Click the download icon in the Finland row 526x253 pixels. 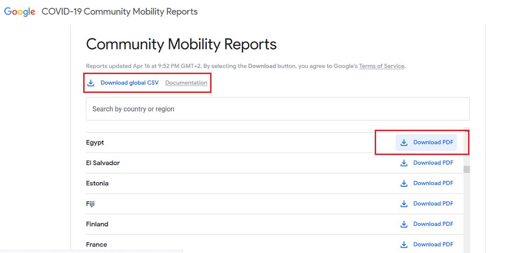click(x=404, y=224)
